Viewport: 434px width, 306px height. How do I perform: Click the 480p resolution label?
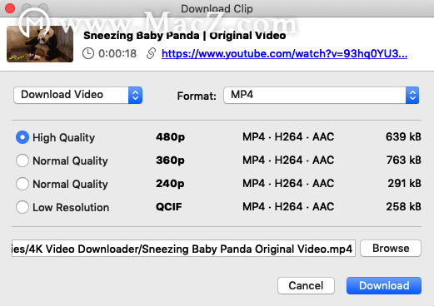coord(170,137)
